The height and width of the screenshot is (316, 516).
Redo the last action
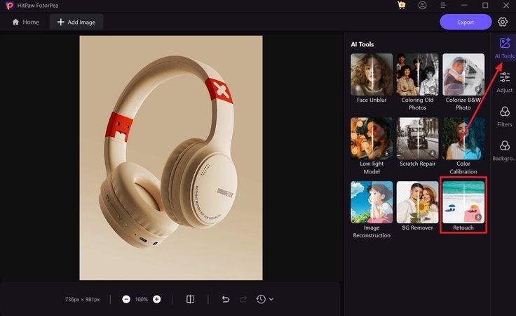[x=243, y=299]
